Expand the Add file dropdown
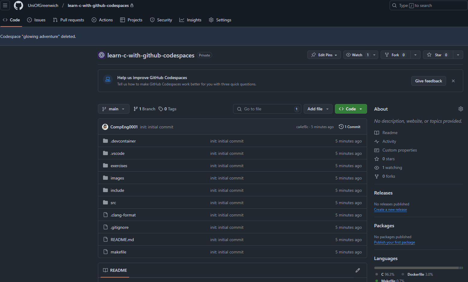Image resolution: width=468 pixels, height=282 pixels. (318, 109)
